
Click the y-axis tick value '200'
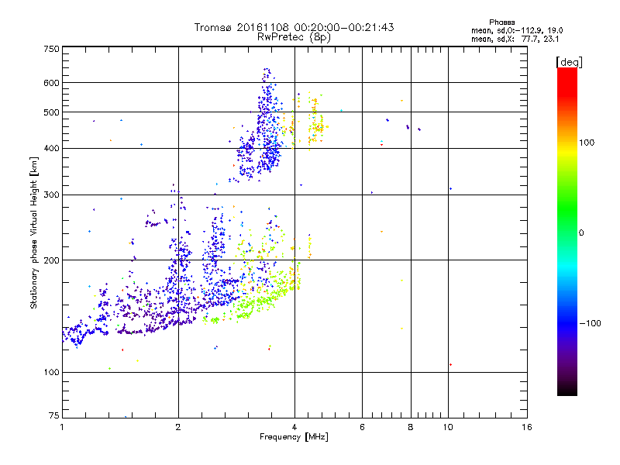click(x=51, y=260)
